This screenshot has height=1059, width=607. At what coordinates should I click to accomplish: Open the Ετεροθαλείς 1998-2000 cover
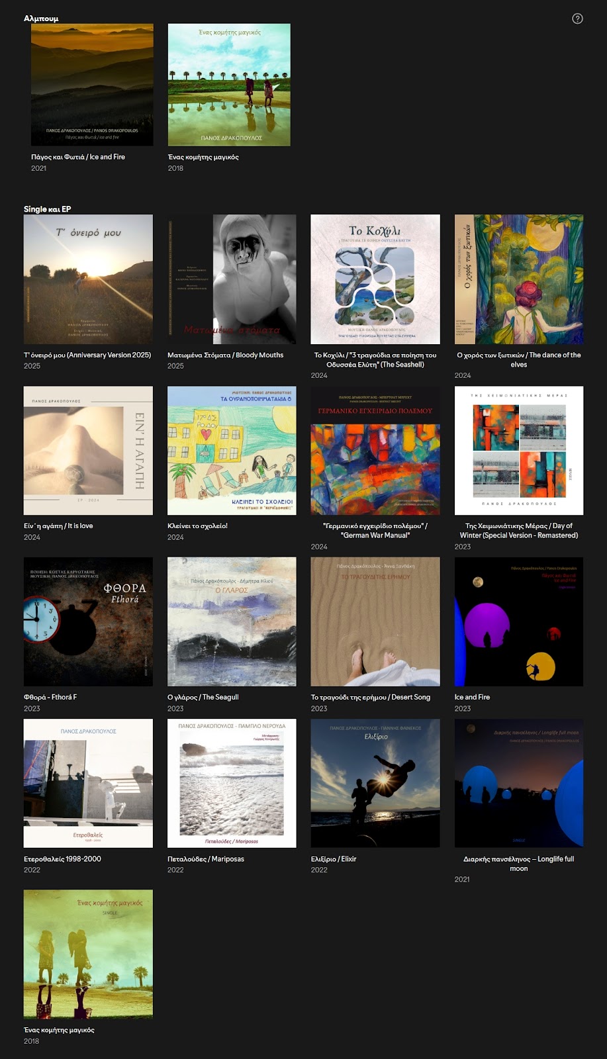pyautogui.click(x=88, y=784)
